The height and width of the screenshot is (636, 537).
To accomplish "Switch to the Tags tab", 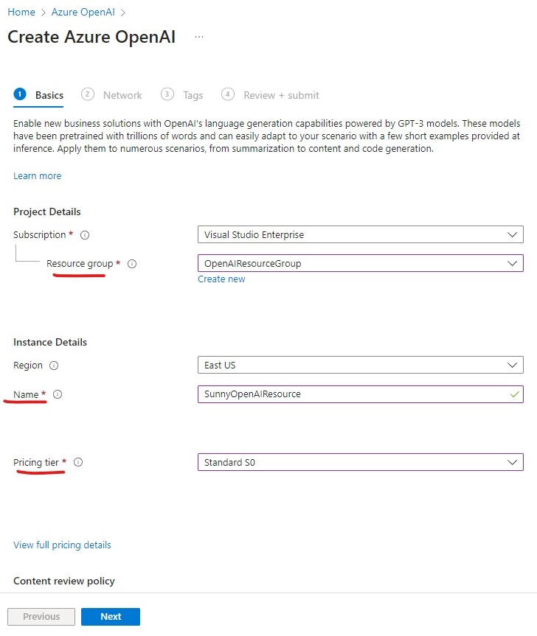I will click(x=193, y=95).
